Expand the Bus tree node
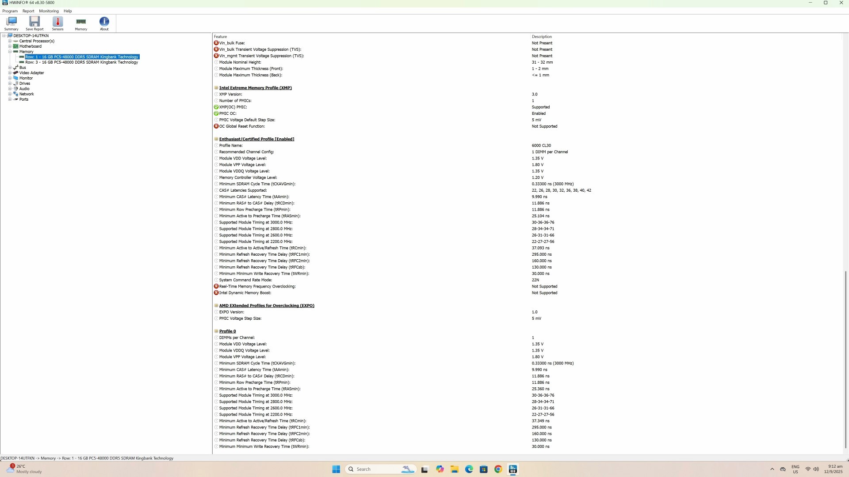This screenshot has width=849, height=477. click(x=10, y=68)
